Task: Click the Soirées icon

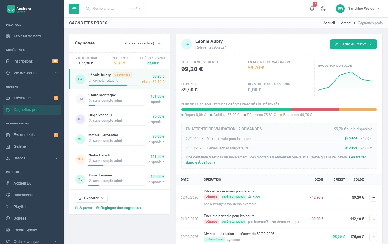Action: 8,218
